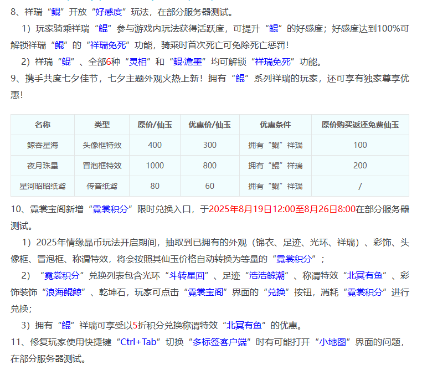The image size is (422, 370).
Task: Click the blue 浪海鲲鲸 decoration name
Action: pyautogui.click(x=64, y=292)
